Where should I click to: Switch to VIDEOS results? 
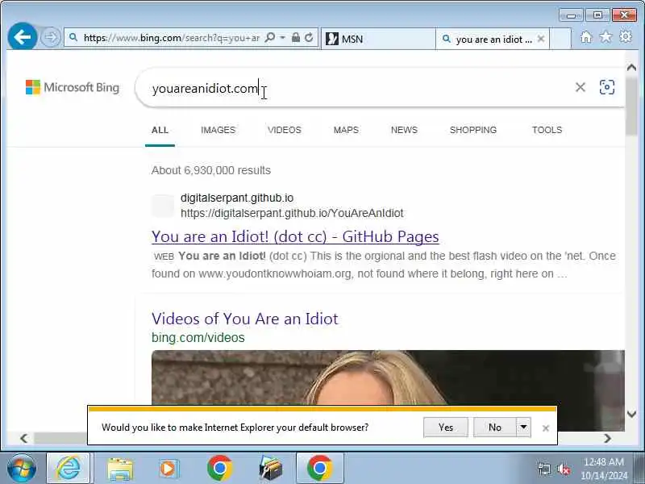[x=285, y=130]
